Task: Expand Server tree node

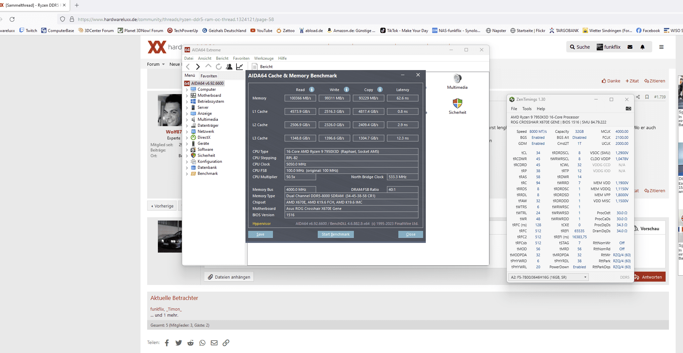Action: click(187, 108)
